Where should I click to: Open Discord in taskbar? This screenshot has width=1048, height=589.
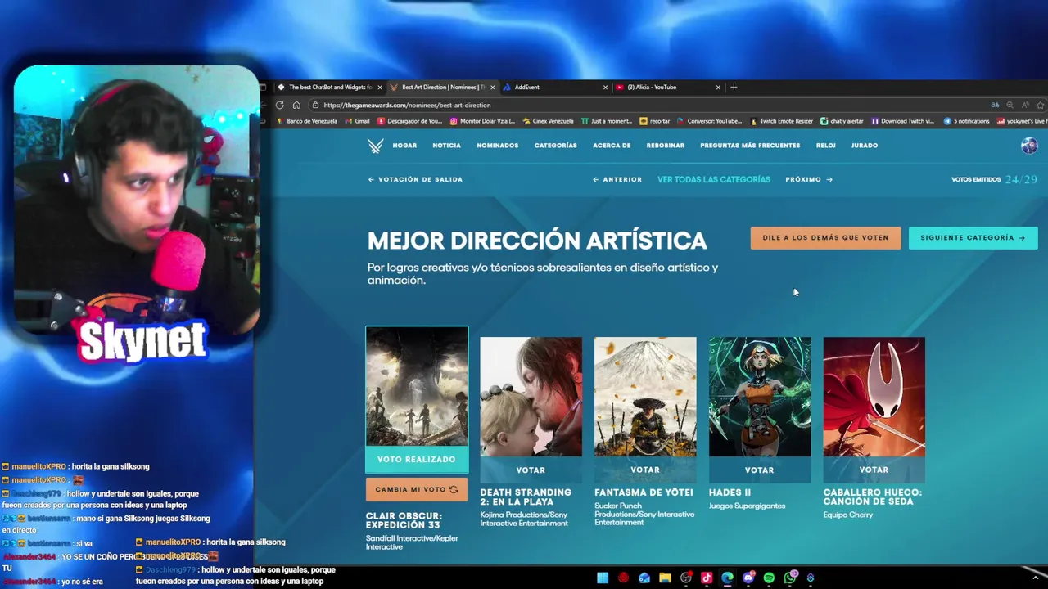[x=748, y=578]
